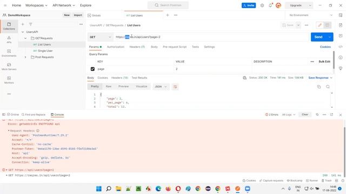
Task: Open the Tests tab
Action: coord(195,47)
